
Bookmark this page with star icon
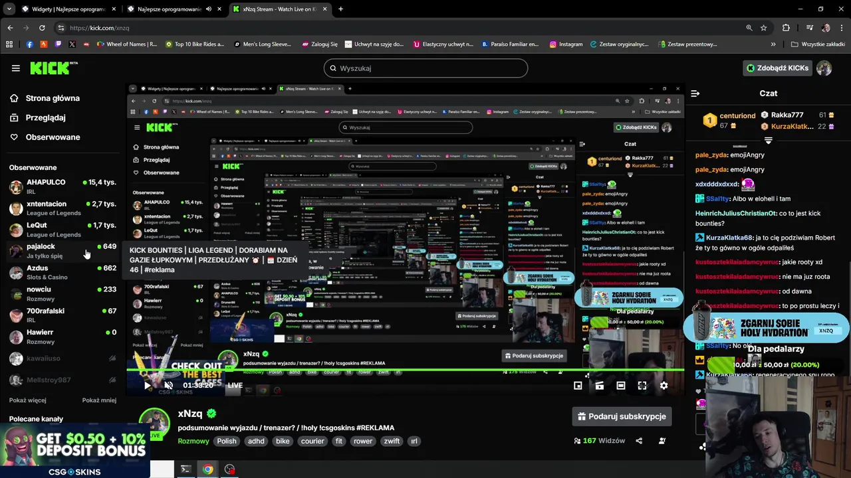(x=764, y=28)
